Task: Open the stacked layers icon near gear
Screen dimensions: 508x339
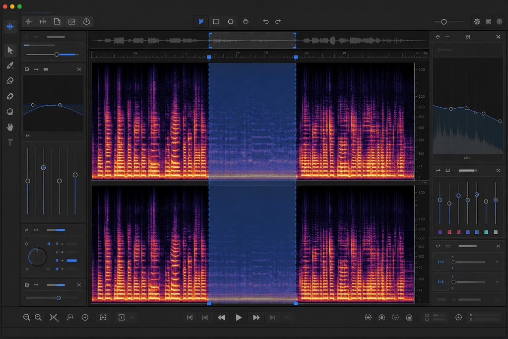Action: 488,22
